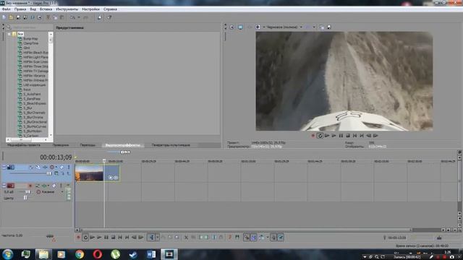Select the LAB correction effect entry
The height and width of the screenshot is (260, 463).
(35, 85)
